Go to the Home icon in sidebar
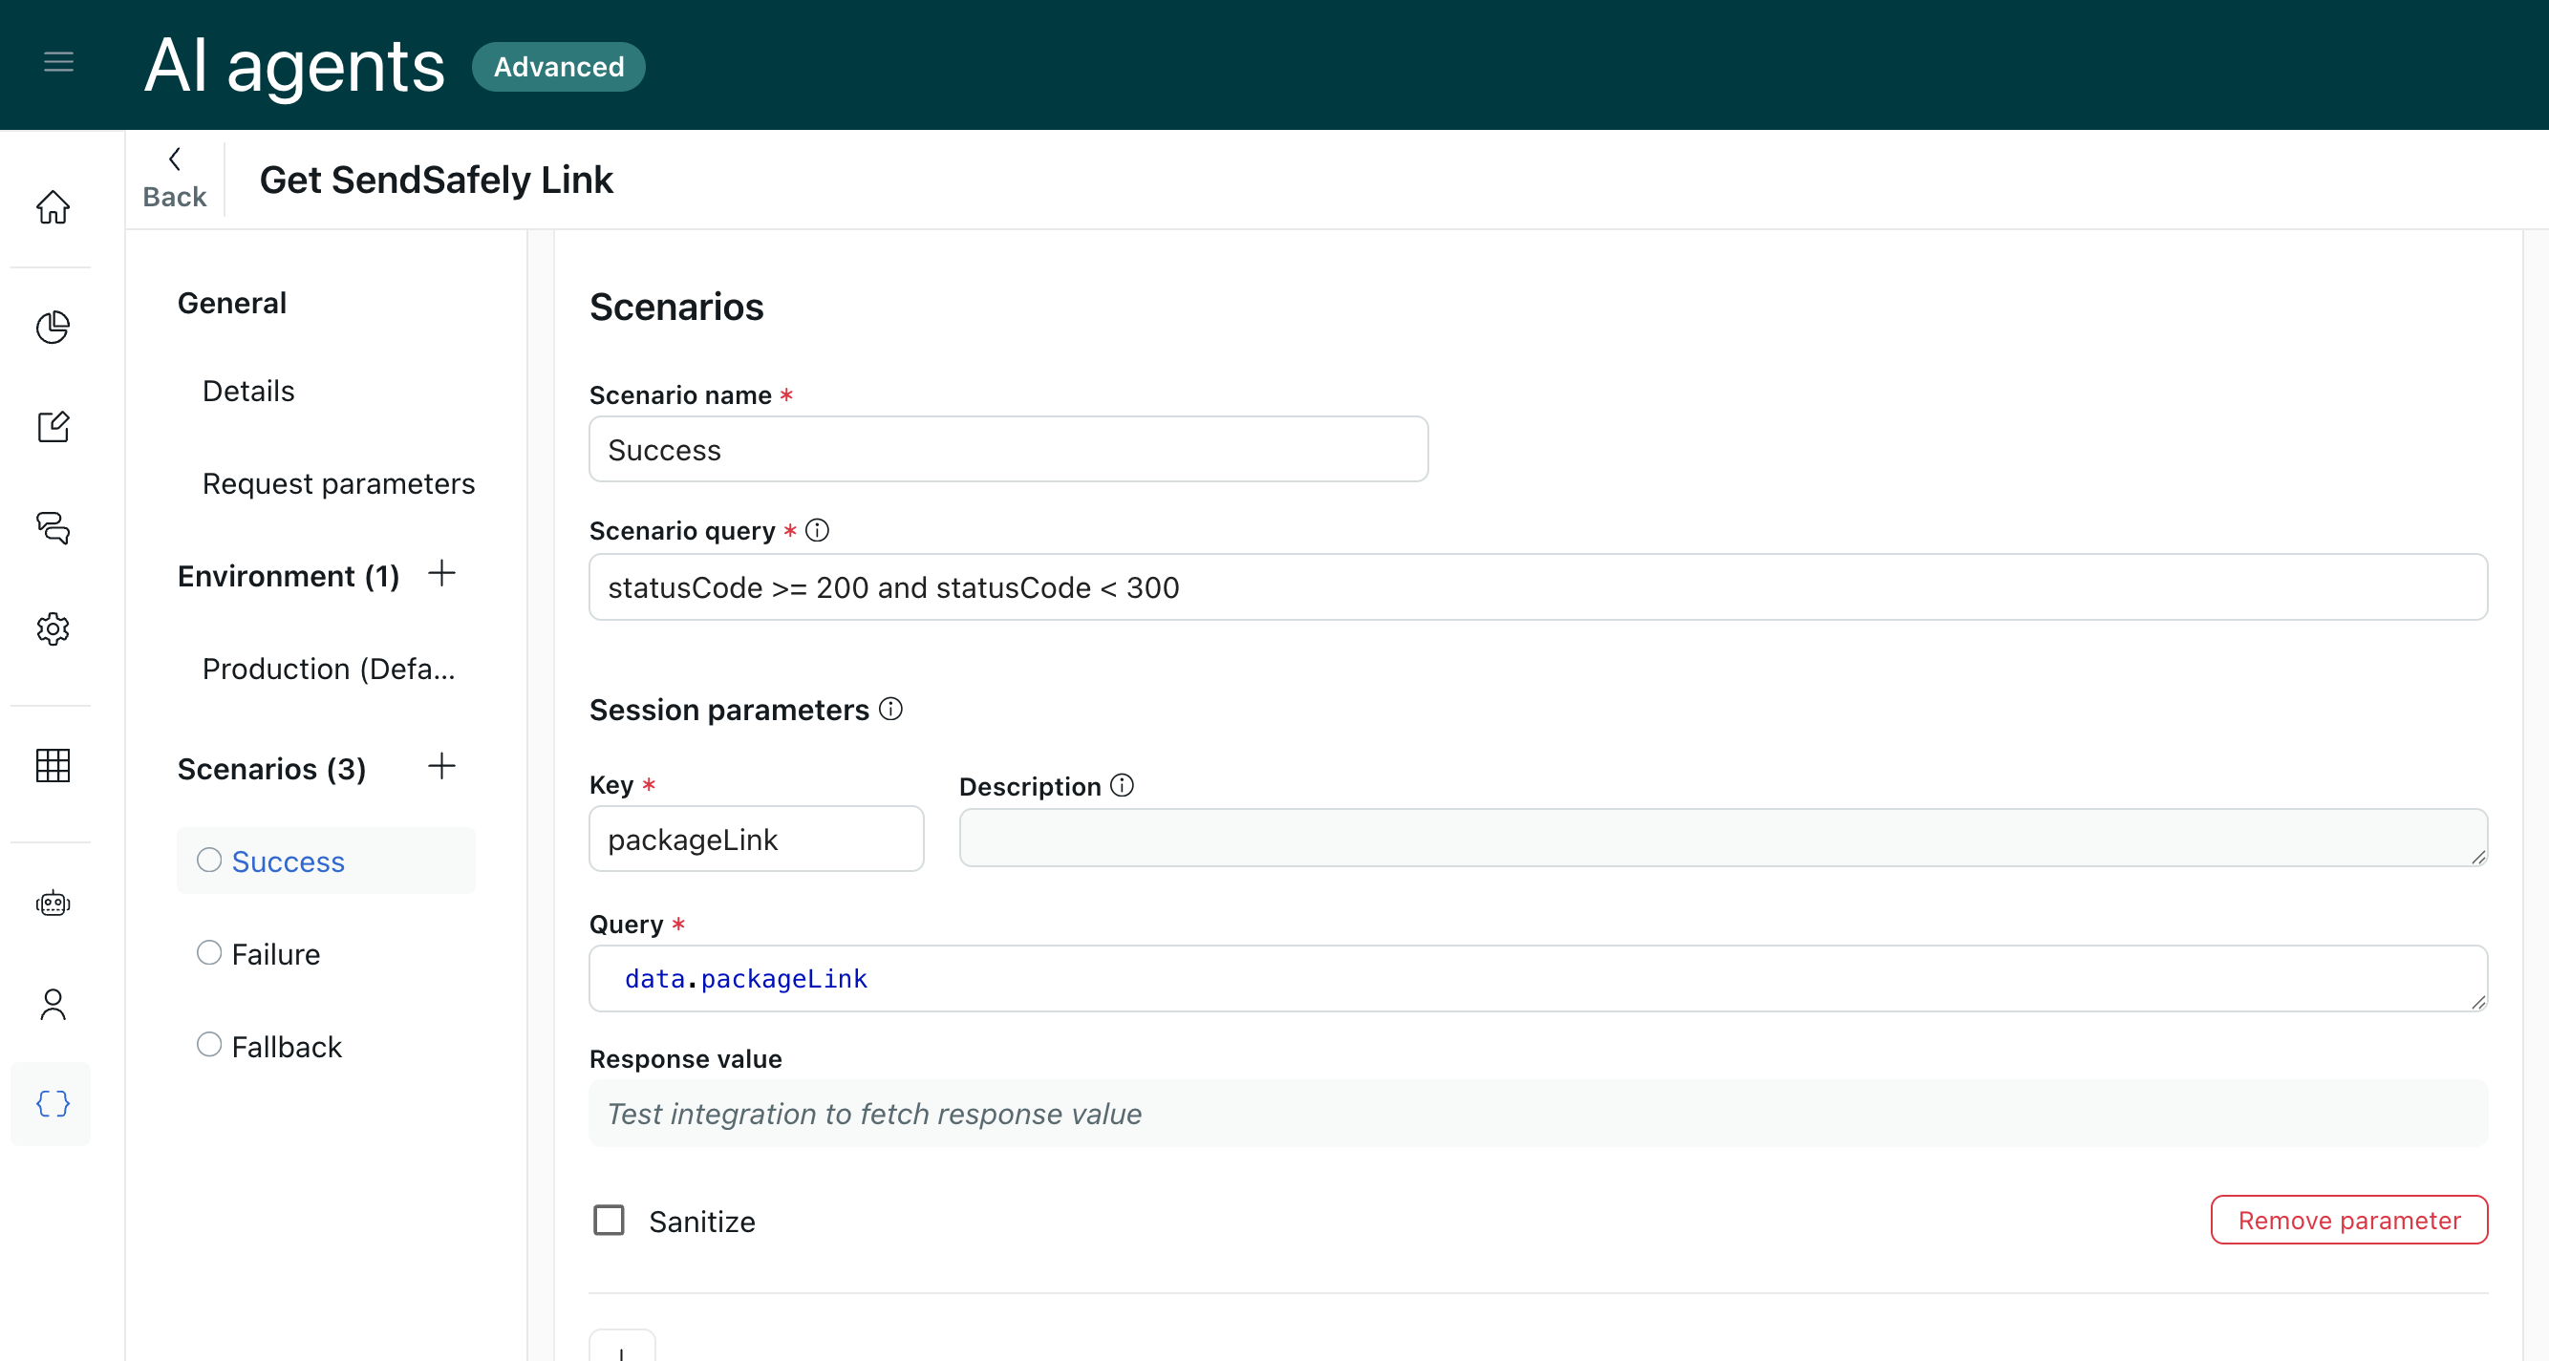The image size is (2549, 1361). (53, 206)
